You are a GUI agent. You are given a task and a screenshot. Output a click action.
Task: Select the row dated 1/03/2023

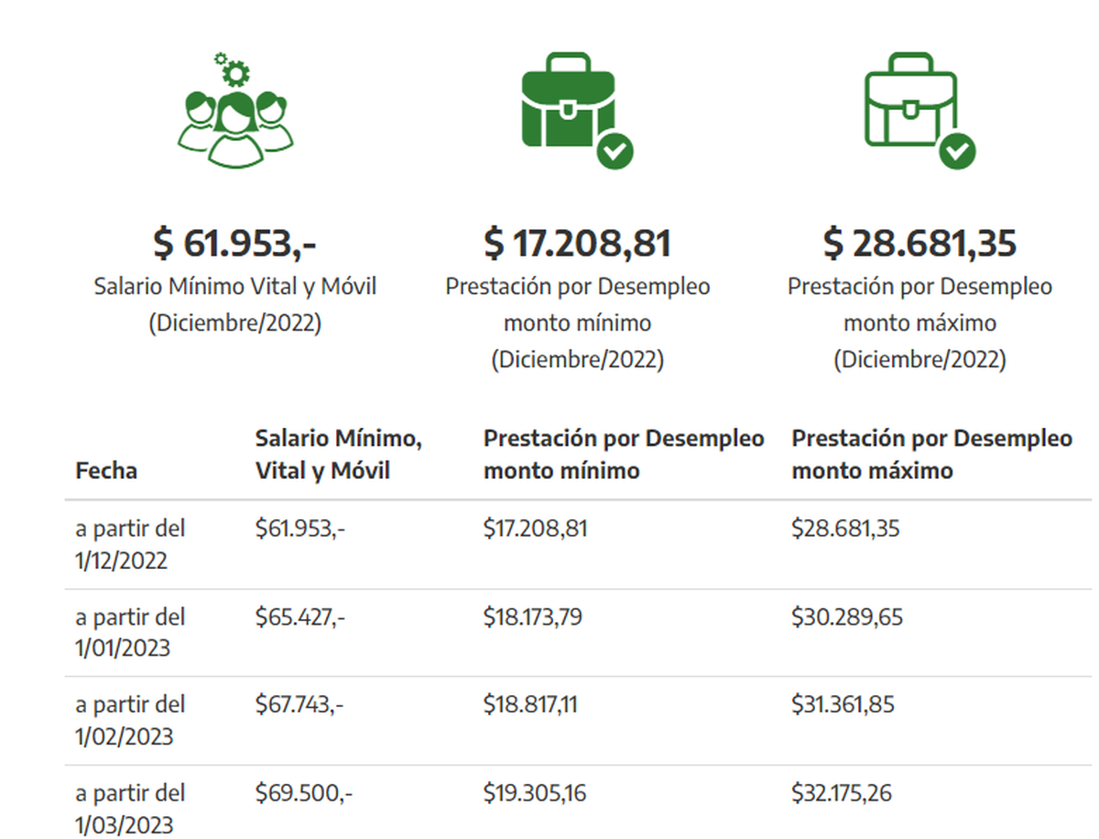click(x=130, y=808)
